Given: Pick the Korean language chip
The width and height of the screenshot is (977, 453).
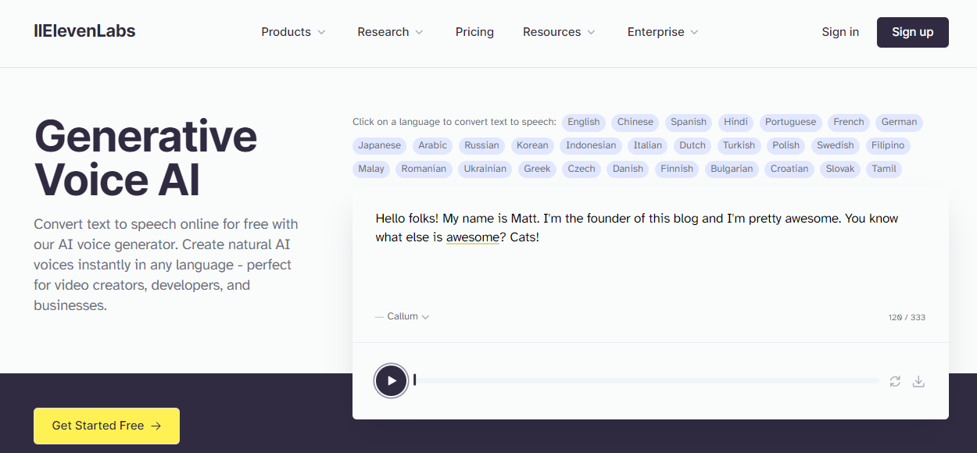Looking at the screenshot, I should coord(532,145).
